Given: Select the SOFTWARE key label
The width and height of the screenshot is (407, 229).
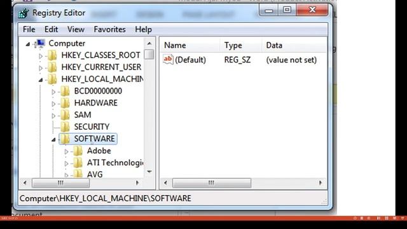Looking at the screenshot, I should 95,139.
